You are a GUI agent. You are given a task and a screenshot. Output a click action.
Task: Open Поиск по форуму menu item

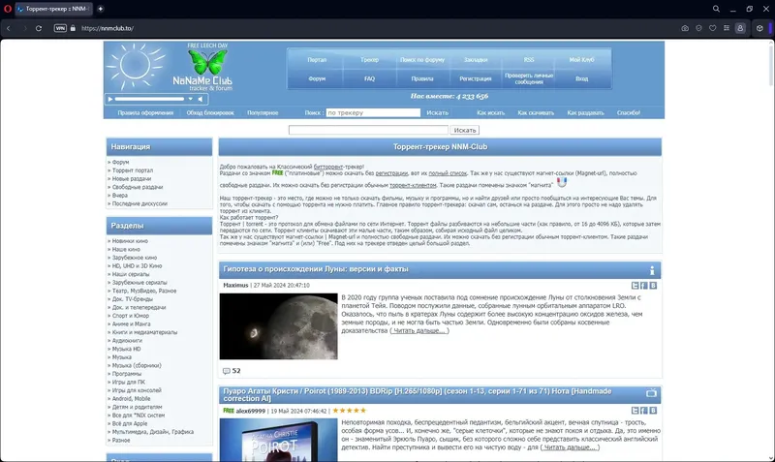point(422,60)
